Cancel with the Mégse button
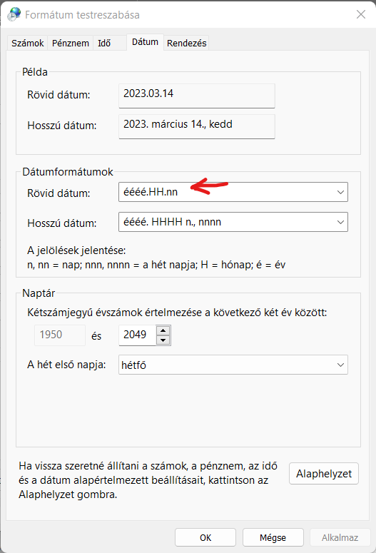Viewport: 376px width, 553px height. coord(273,537)
